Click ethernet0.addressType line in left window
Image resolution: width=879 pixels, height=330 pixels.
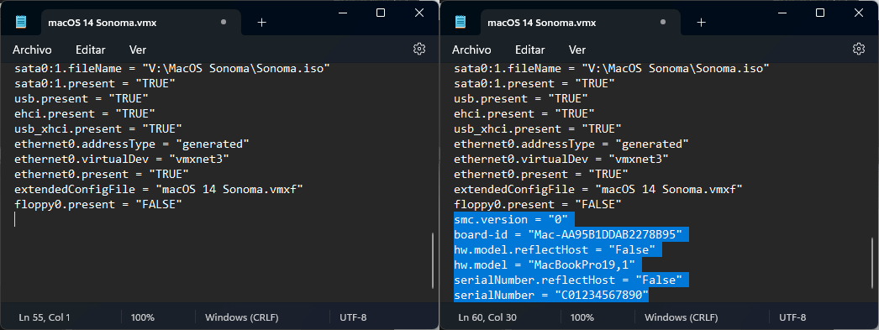coord(132,144)
